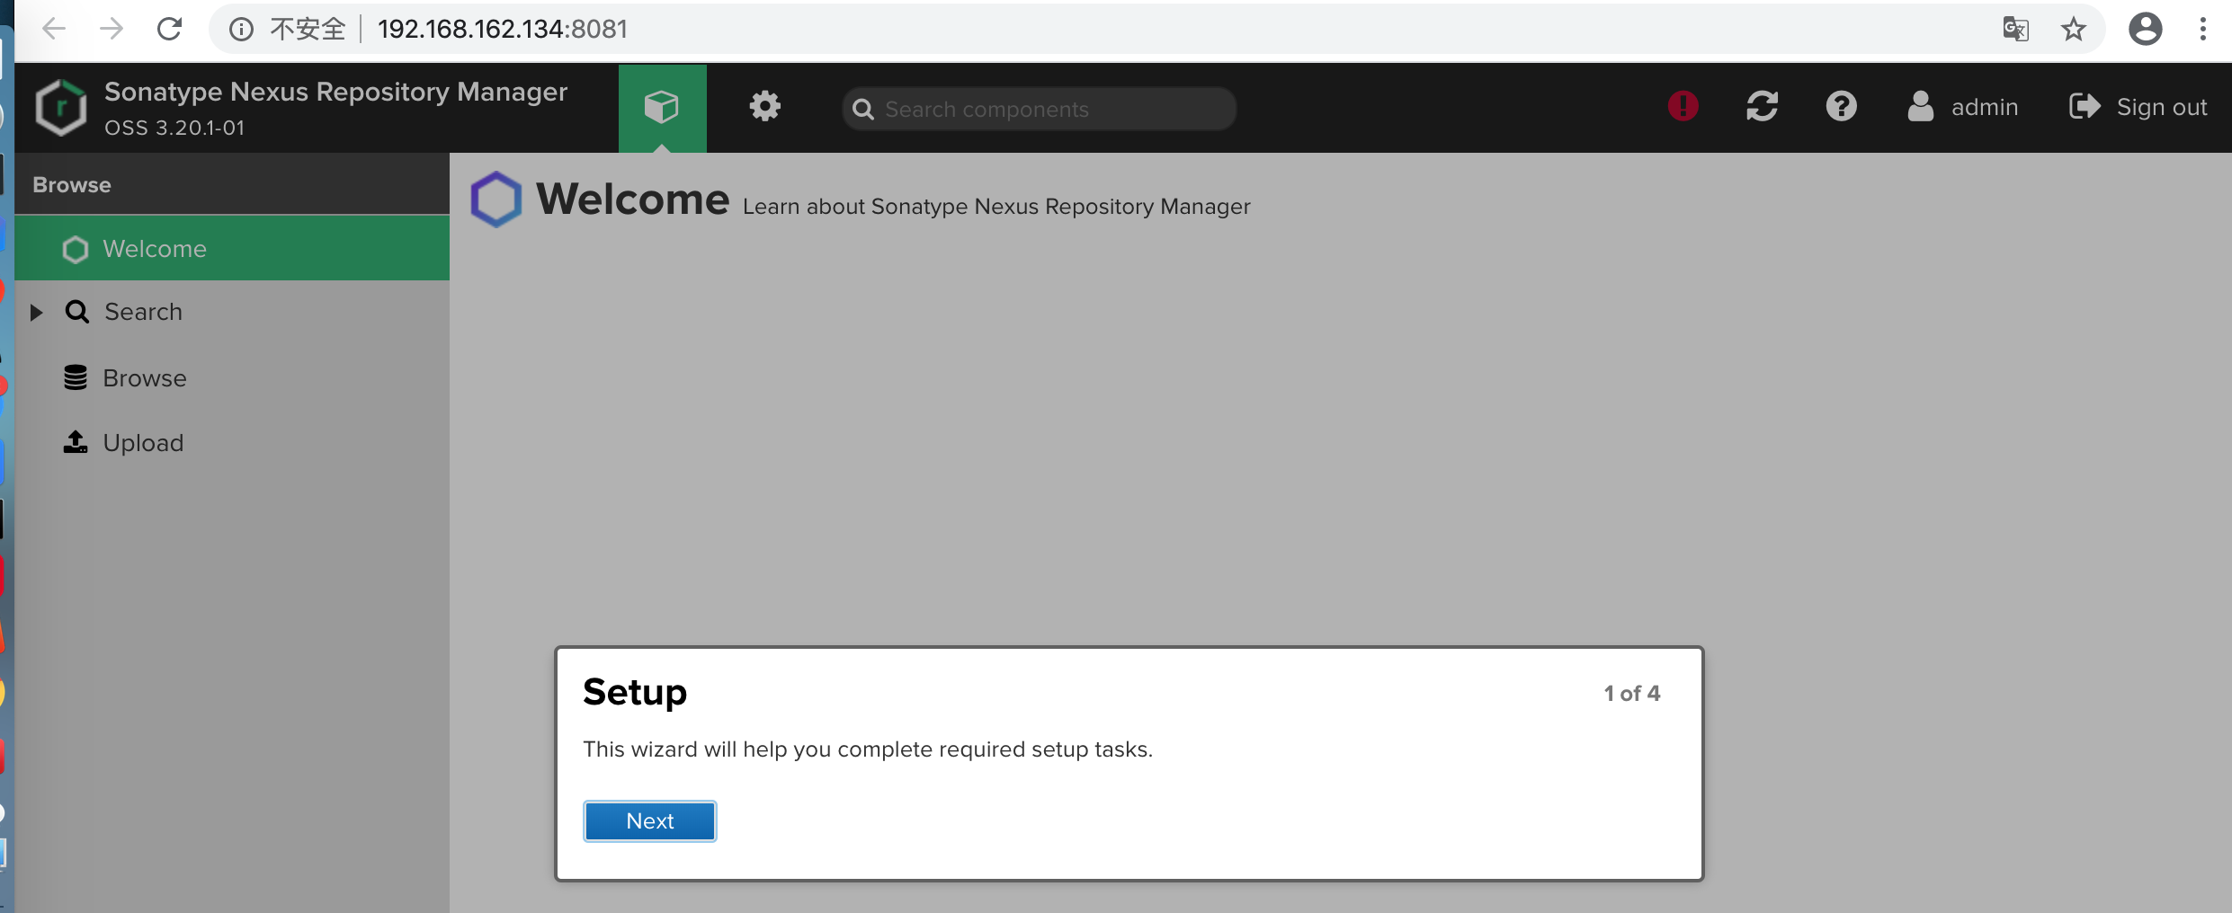Click the "1 of 4" step indicator

(x=1631, y=694)
